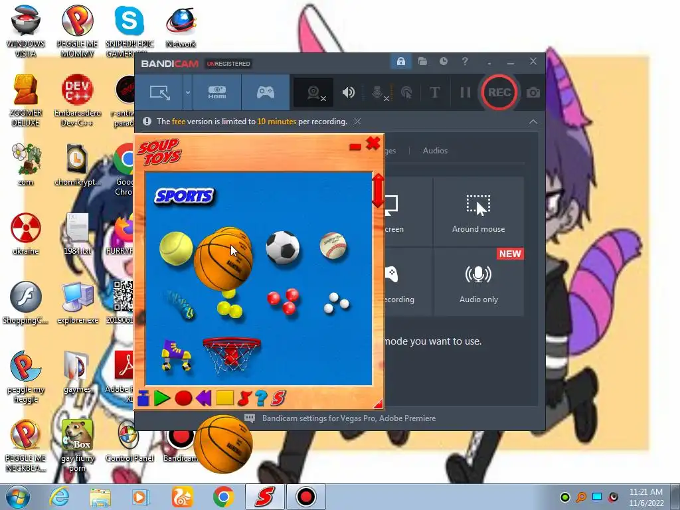Viewport: 680px width, 510px height.
Task: Switch Bandicam to game recording mode (gamepad)
Action: coord(266,92)
